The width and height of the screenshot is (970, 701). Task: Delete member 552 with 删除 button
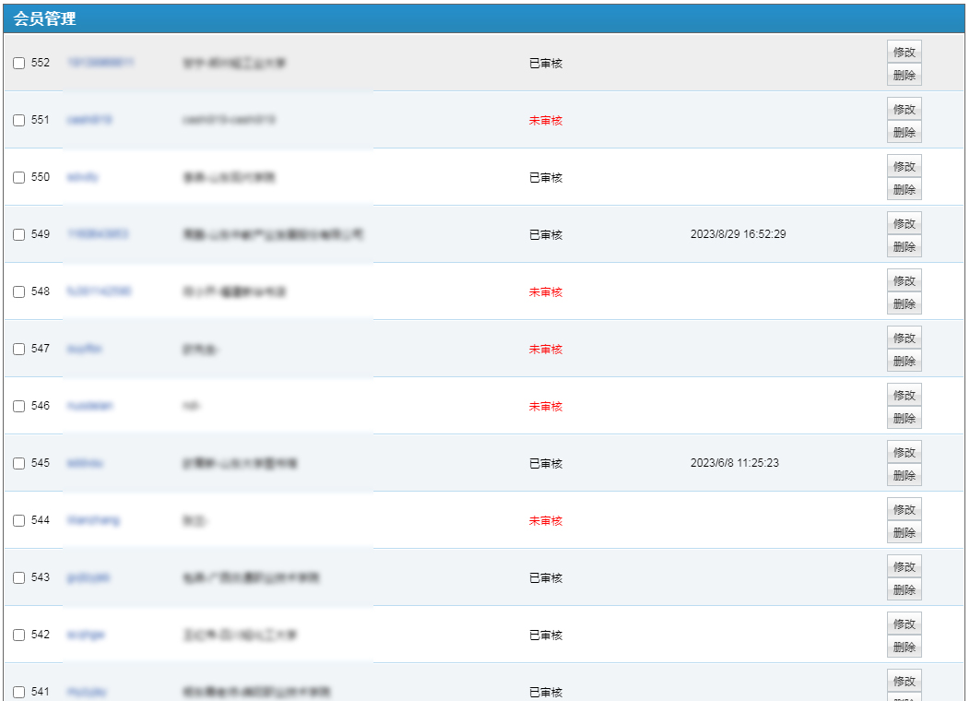(904, 75)
